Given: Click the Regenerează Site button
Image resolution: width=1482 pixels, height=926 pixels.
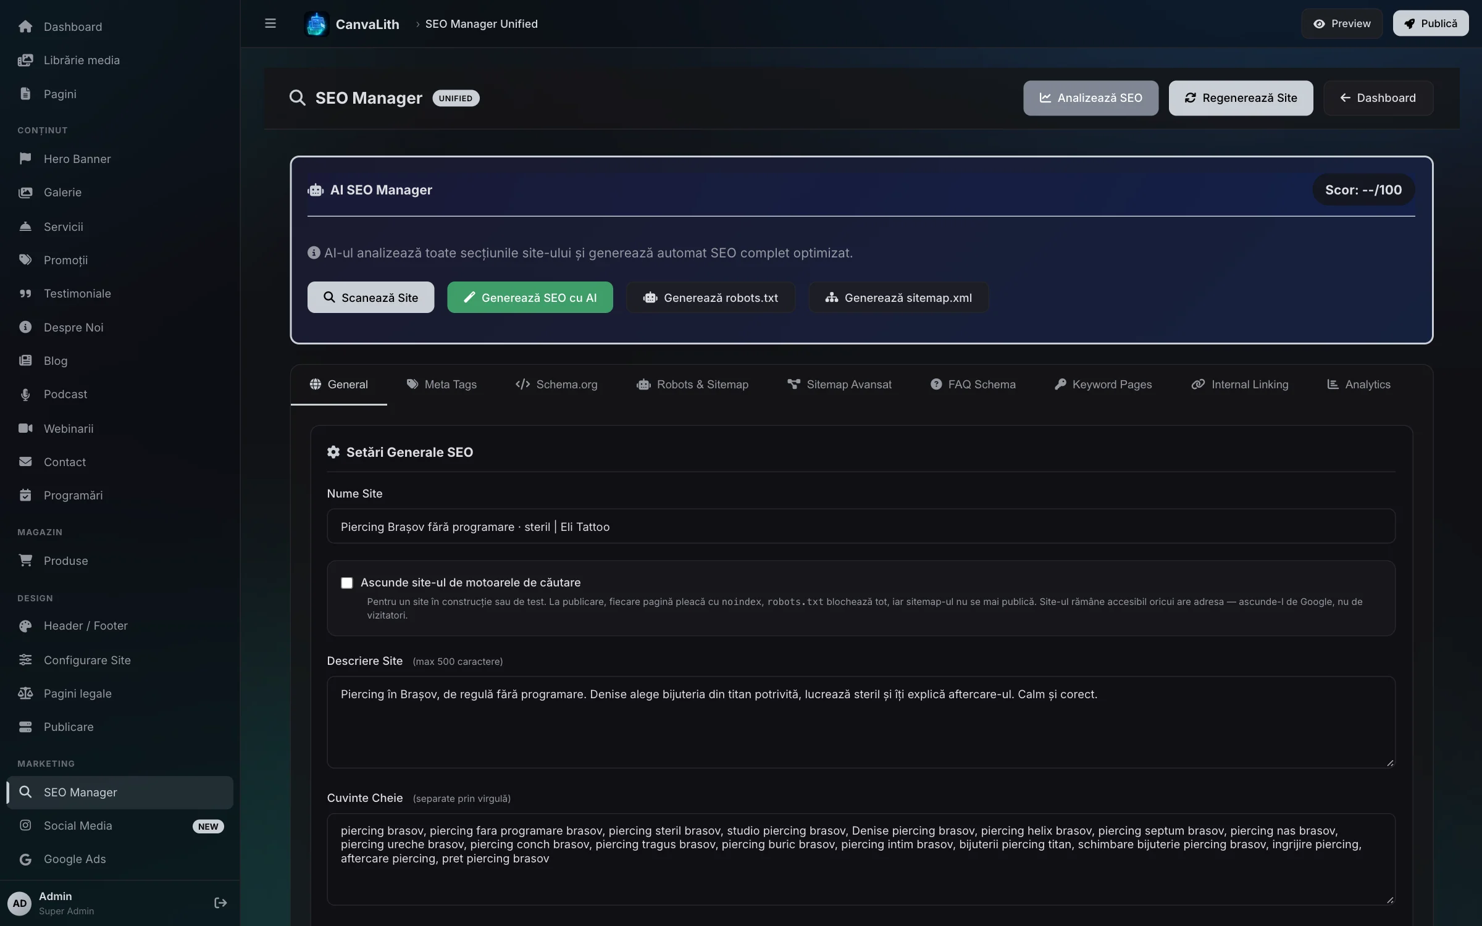Looking at the screenshot, I should click(1241, 98).
